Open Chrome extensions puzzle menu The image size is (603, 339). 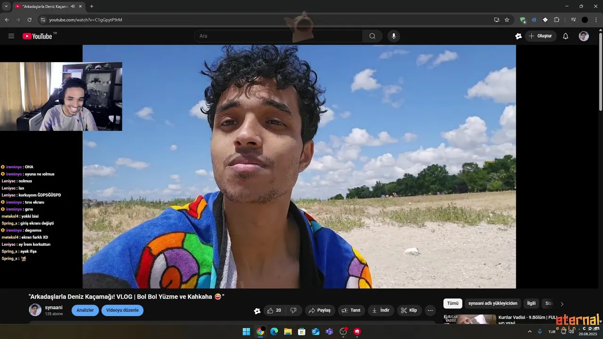pyautogui.click(x=556, y=20)
